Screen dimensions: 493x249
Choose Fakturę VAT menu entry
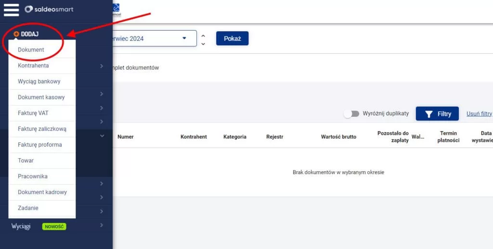tap(33, 113)
